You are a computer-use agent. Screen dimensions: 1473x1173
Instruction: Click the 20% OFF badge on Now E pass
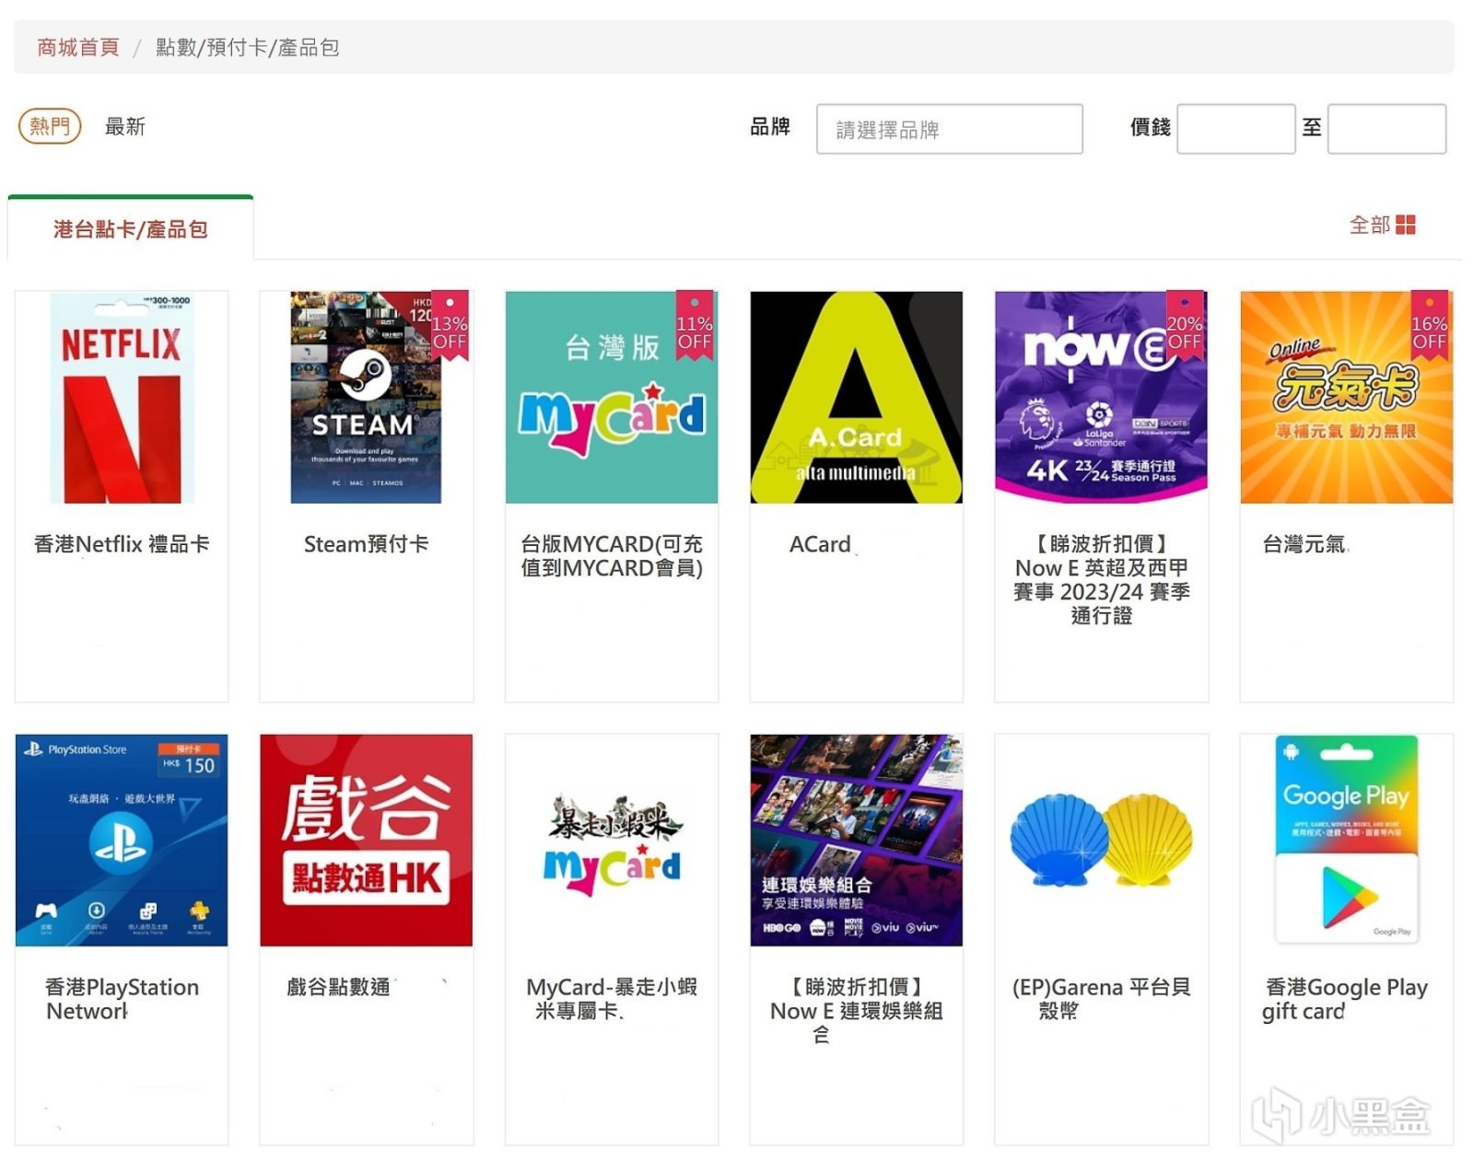(x=1185, y=327)
